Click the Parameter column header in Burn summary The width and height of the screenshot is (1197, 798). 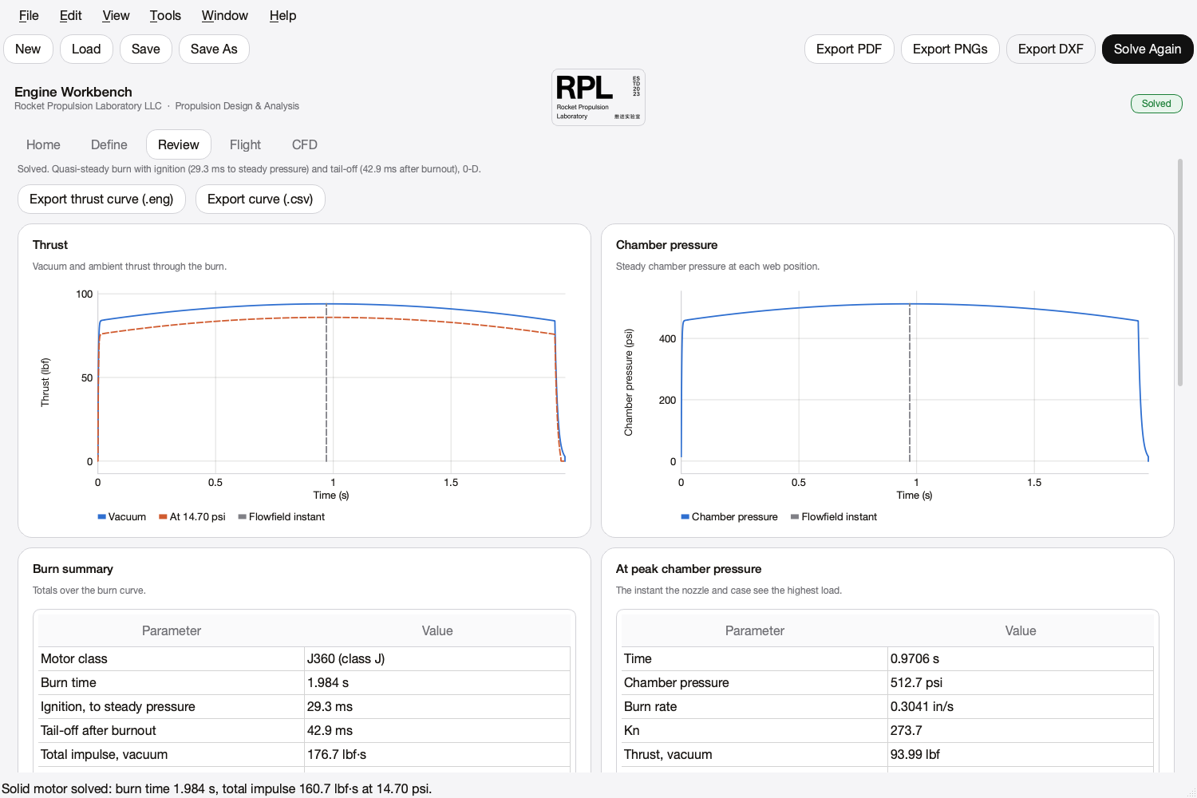[x=172, y=630]
